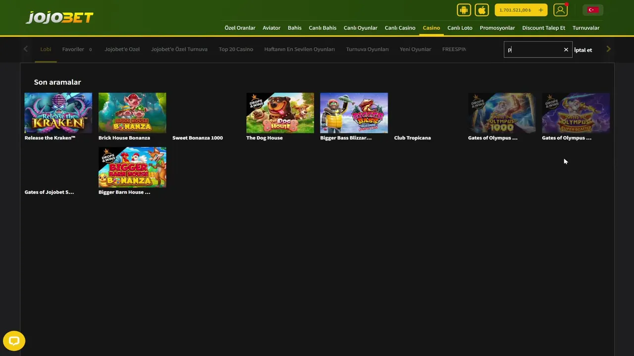Open Release the Kraken game thumbnail

(x=58, y=113)
